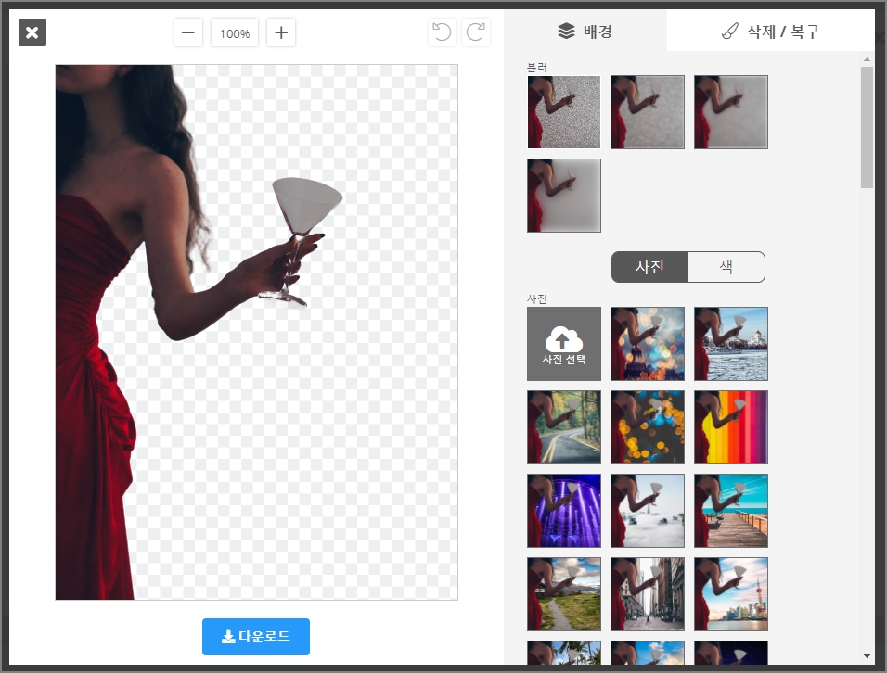Choose the orange and blue bokeh background
This screenshot has width=887, height=673.
[647, 427]
